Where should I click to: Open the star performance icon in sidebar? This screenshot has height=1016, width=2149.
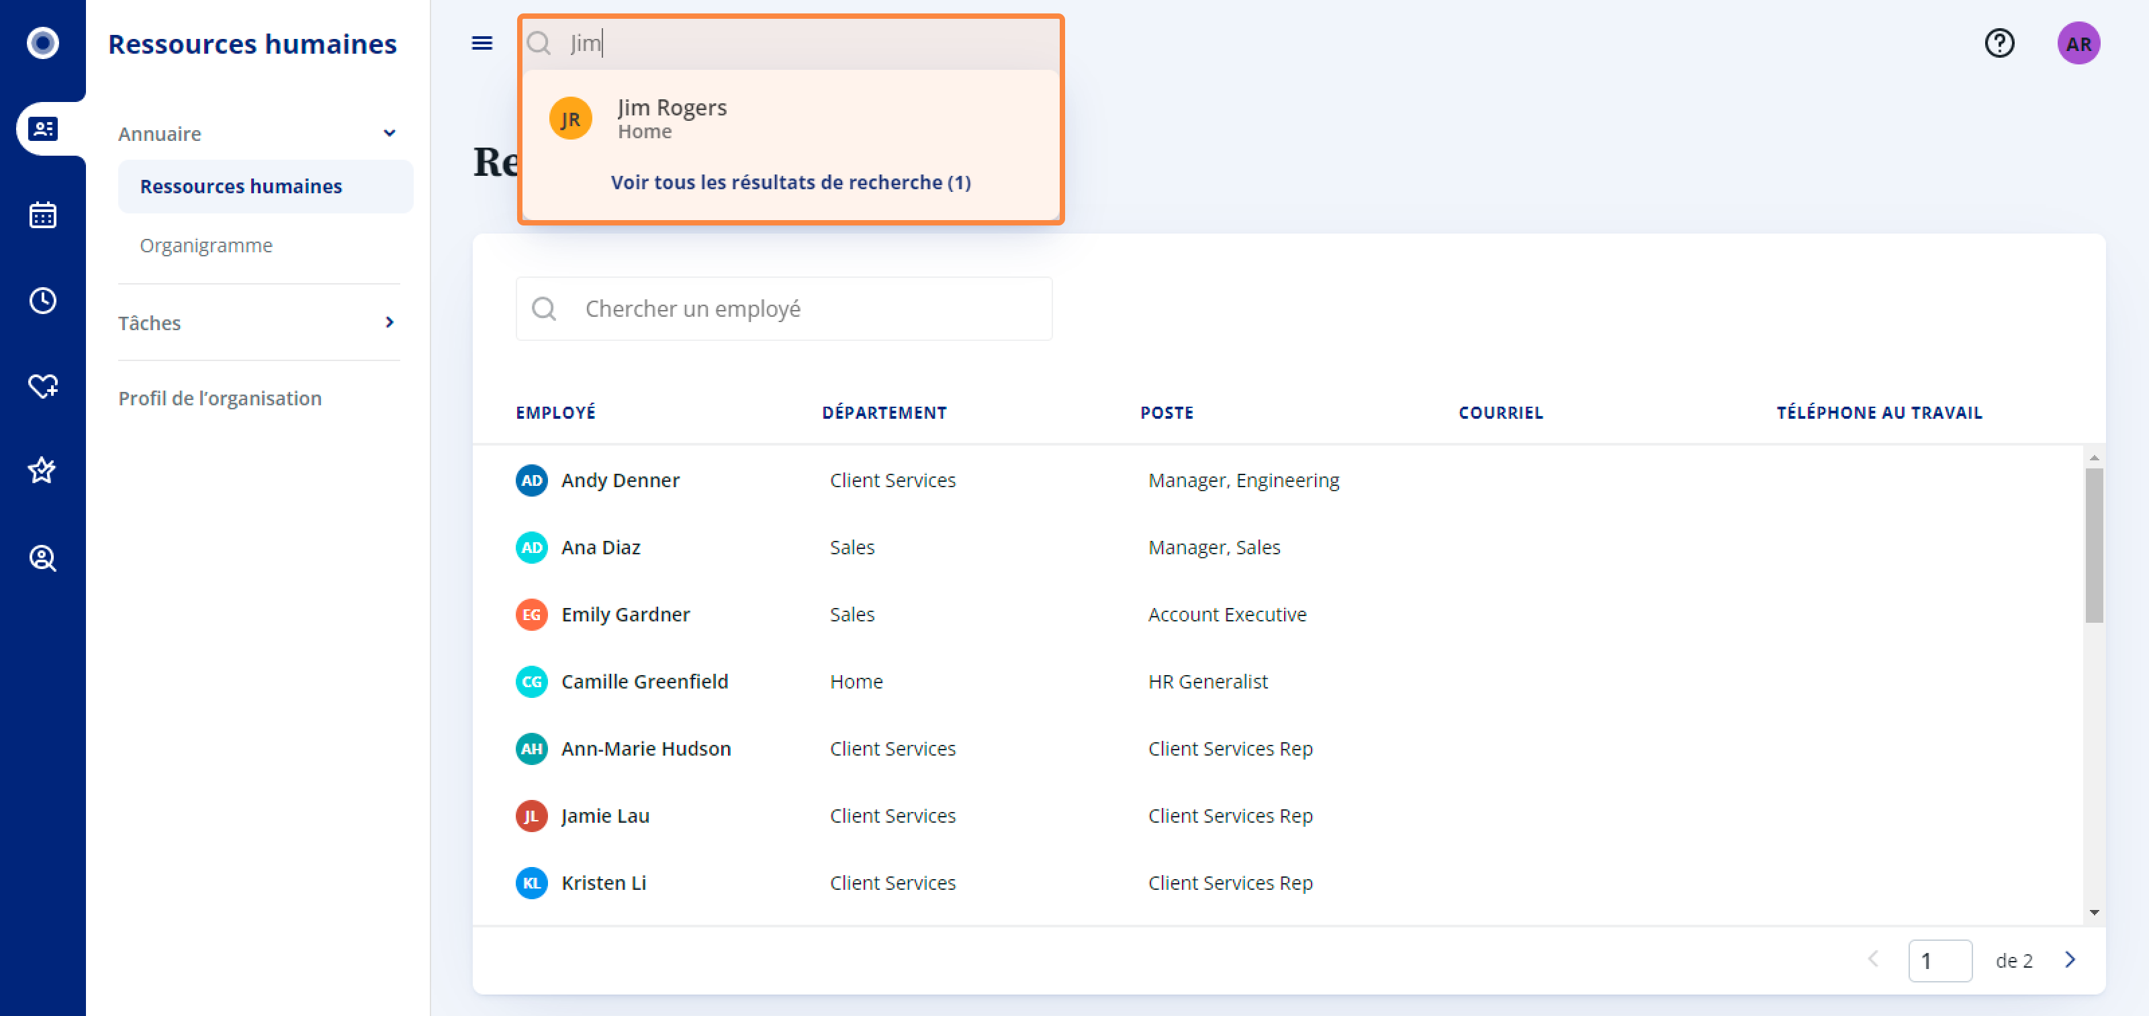coord(42,470)
